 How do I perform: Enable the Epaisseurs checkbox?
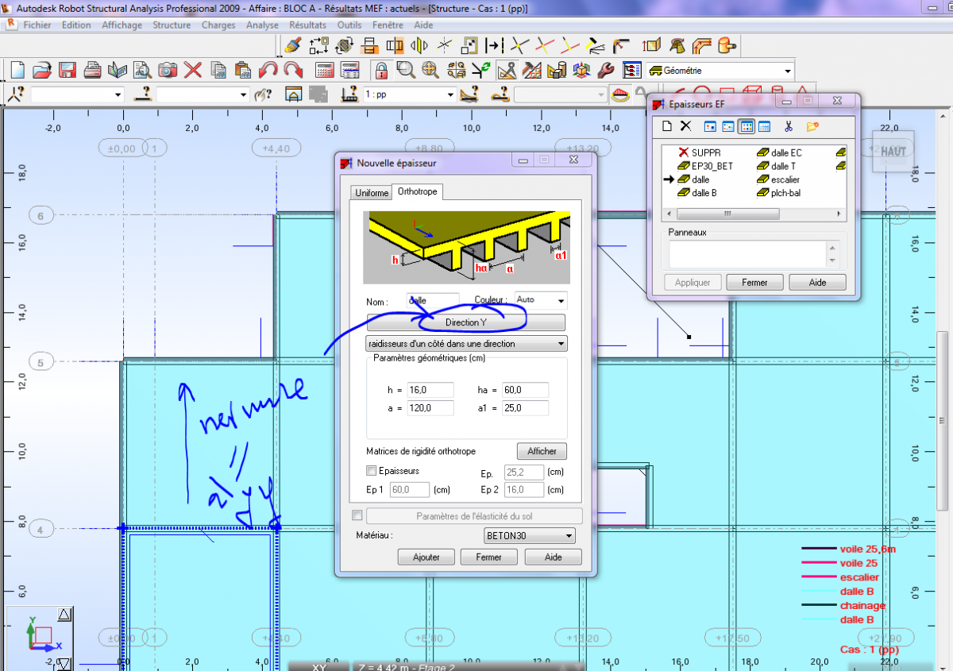click(372, 471)
